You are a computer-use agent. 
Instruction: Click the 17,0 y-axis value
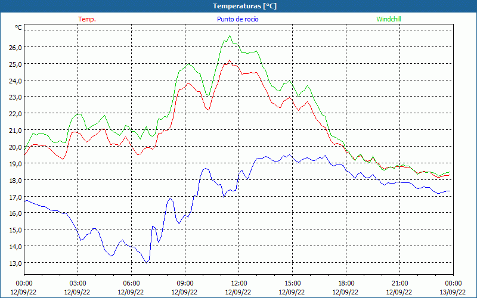pyautogui.click(x=16, y=197)
